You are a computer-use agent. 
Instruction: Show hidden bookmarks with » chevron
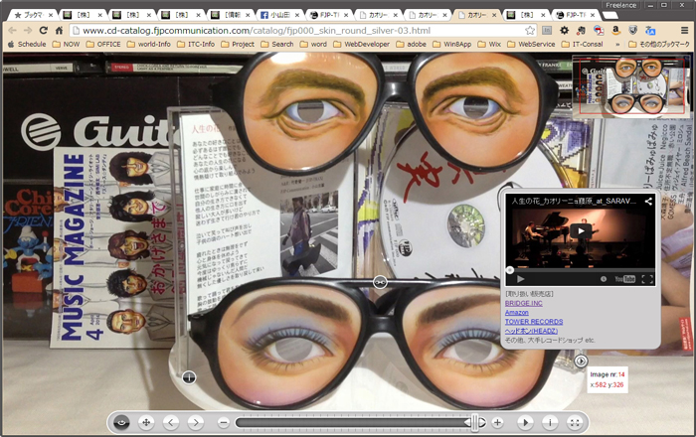click(x=617, y=45)
